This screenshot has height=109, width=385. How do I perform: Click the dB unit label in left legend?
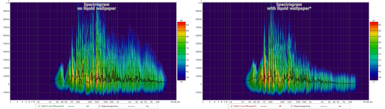(x=87, y=106)
